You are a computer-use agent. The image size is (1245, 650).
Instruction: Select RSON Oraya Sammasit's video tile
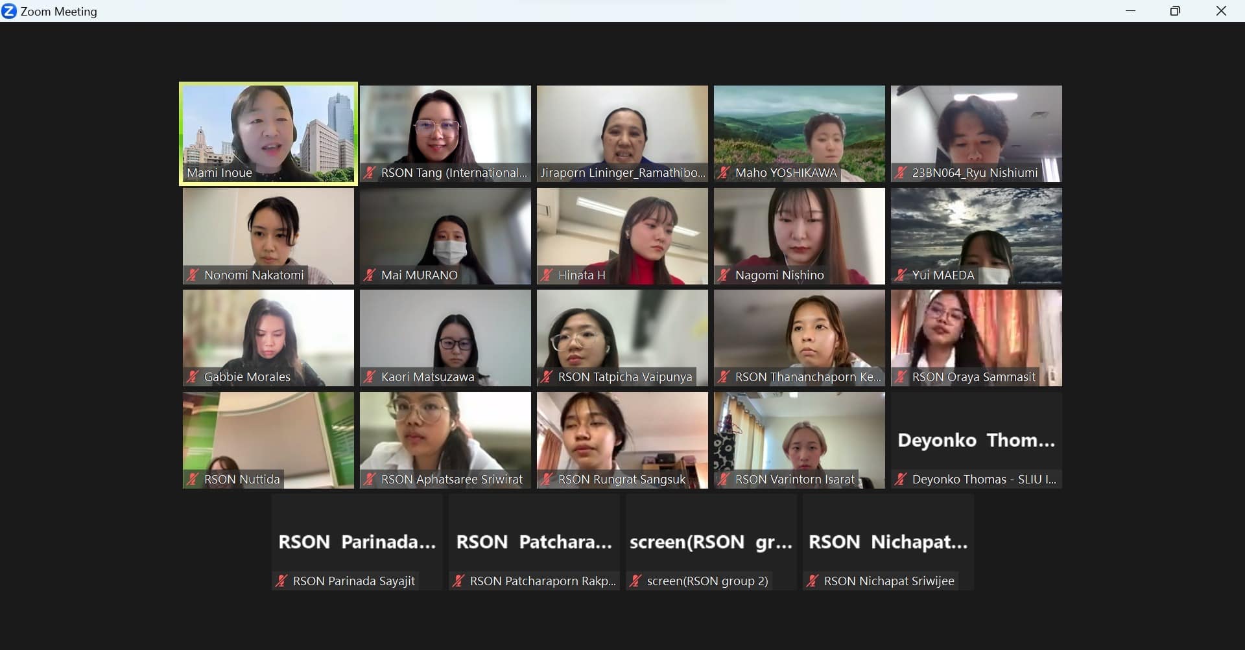977,338
